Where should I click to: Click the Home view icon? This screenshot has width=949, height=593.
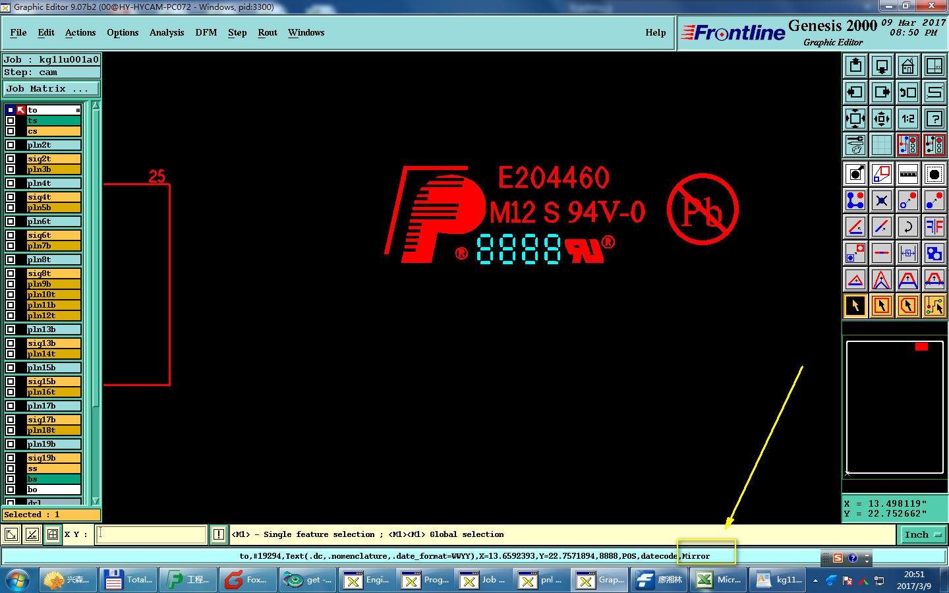coord(908,66)
